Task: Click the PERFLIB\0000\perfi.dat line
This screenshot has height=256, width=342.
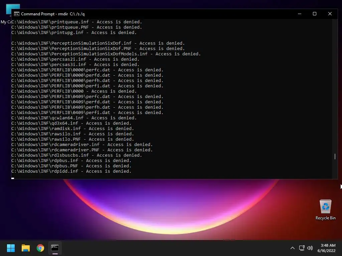Action: point(87,86)
